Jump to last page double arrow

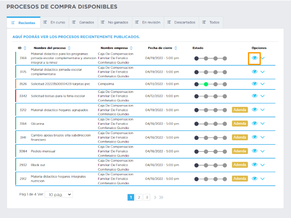161,197
